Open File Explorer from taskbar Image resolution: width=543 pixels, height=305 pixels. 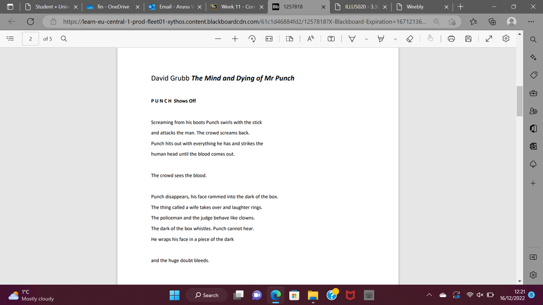tap(312, 295)
